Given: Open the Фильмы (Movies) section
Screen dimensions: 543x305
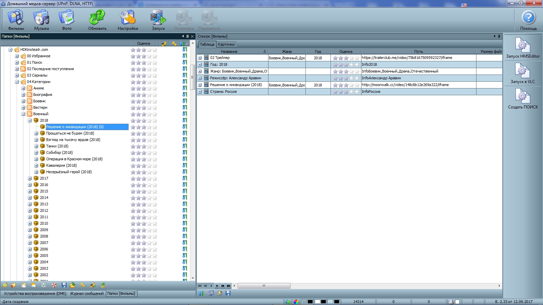Looking at the screenshot, I should [16, 20].
